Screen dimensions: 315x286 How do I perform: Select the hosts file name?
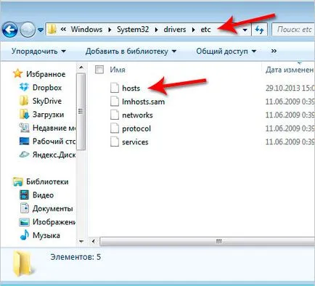click(131, 88)
